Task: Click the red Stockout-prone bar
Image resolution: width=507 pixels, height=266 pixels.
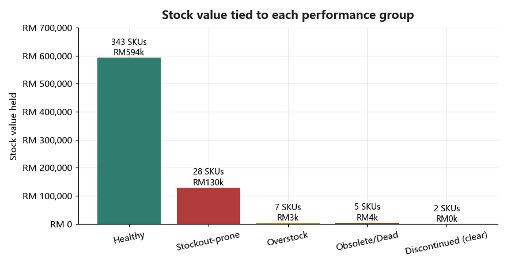Action: coord(209,206)
